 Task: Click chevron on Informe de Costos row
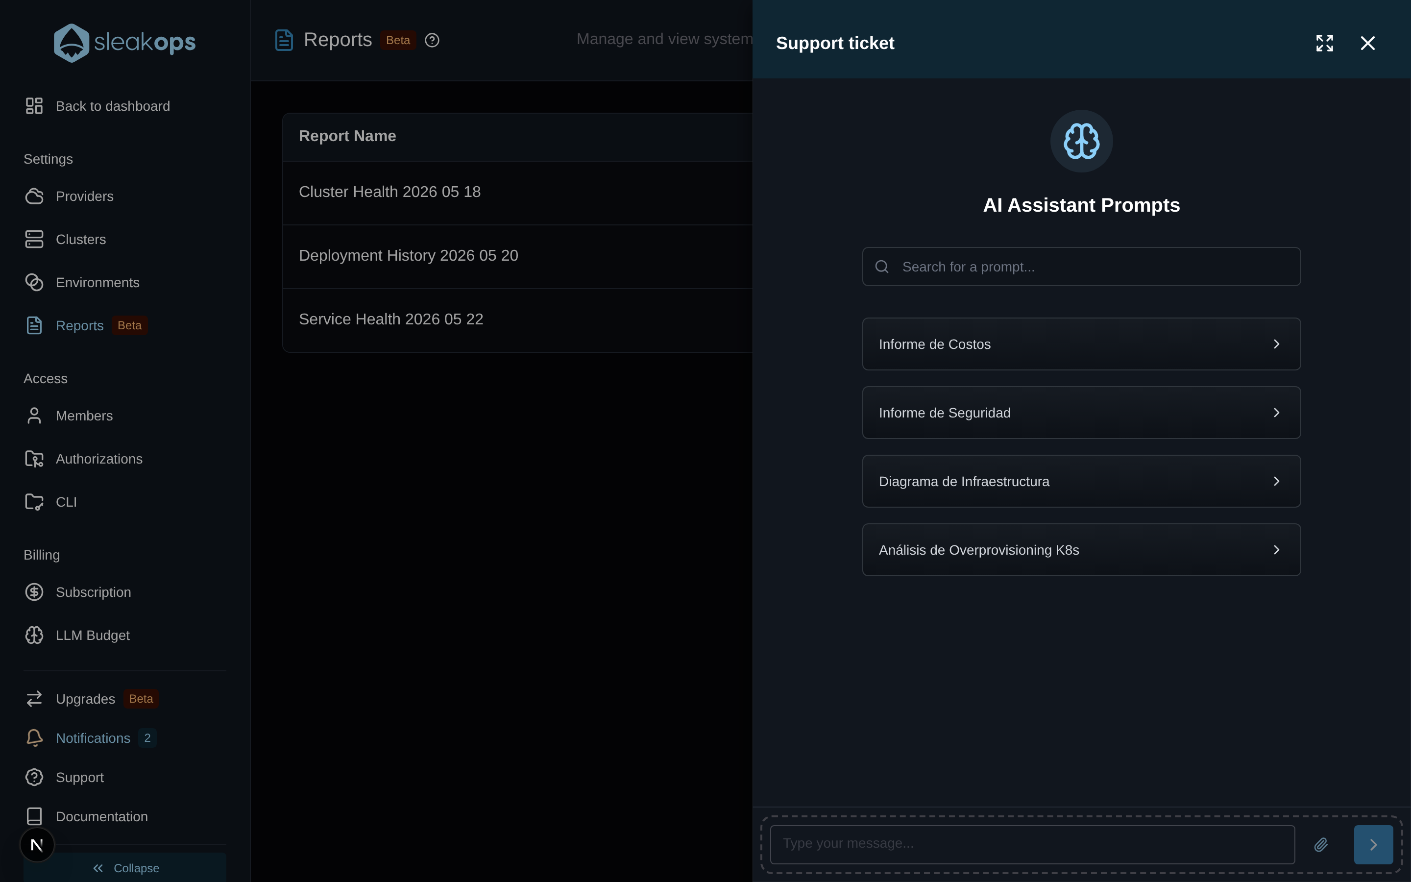1277,344
